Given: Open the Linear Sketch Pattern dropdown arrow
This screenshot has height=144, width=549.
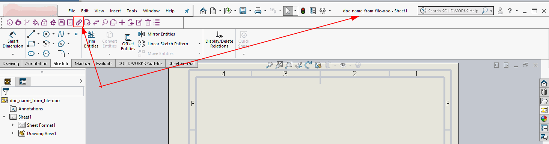Looking at the screenshot, I should point(199,44).
